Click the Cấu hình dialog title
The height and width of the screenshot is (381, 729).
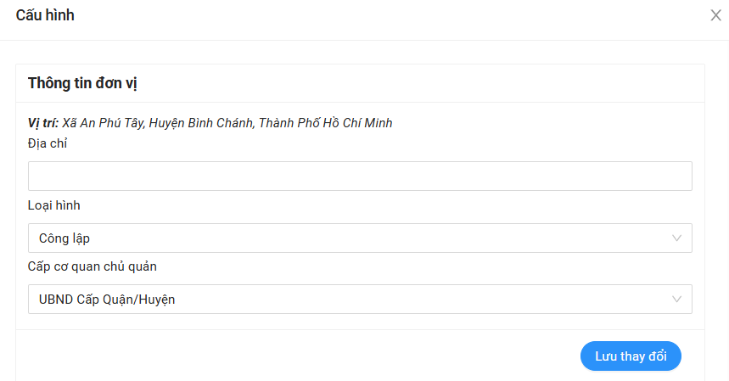(x=45, y=15)
